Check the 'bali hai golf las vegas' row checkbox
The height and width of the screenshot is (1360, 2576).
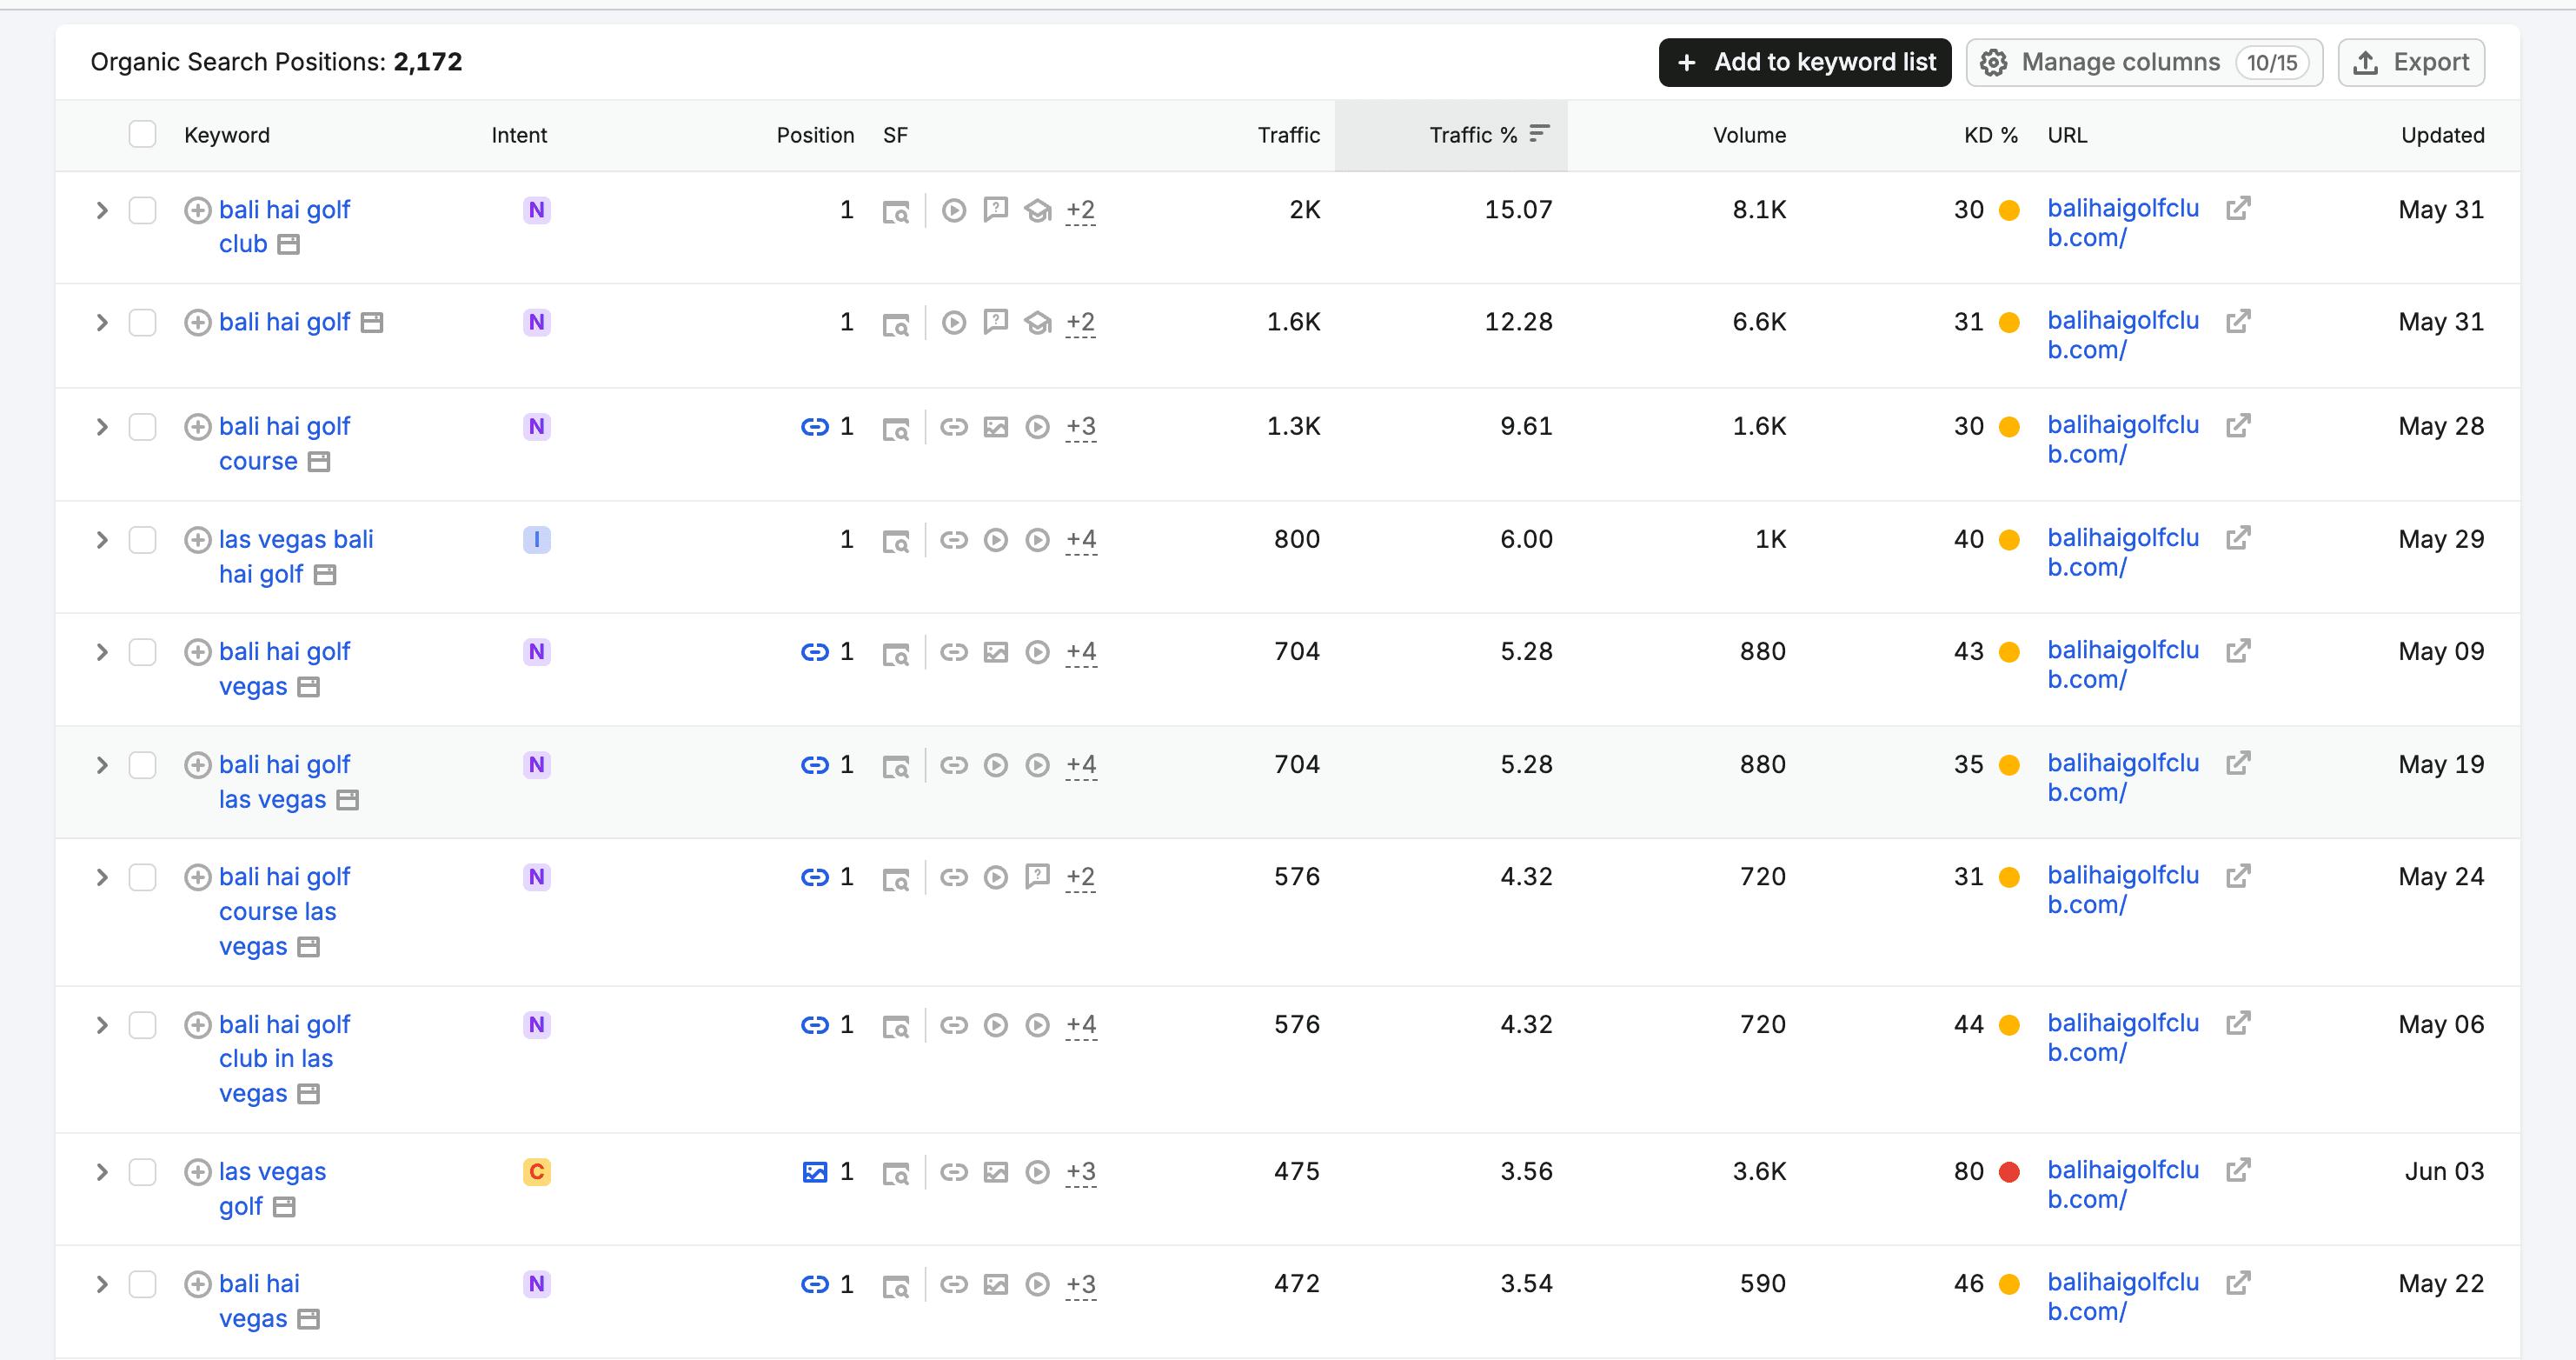142,765
